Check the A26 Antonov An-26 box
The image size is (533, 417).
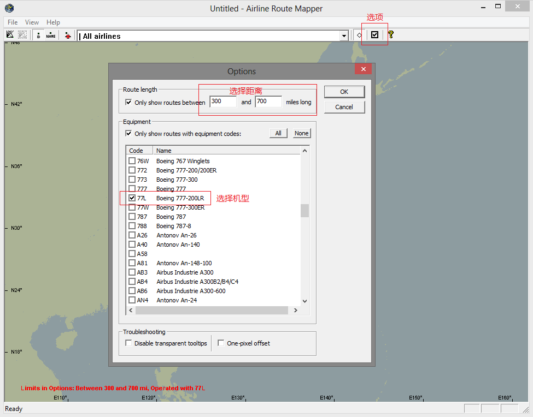point(132,235)
